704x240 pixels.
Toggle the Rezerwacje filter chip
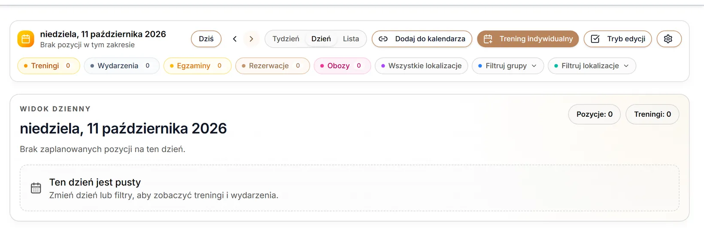273,66
